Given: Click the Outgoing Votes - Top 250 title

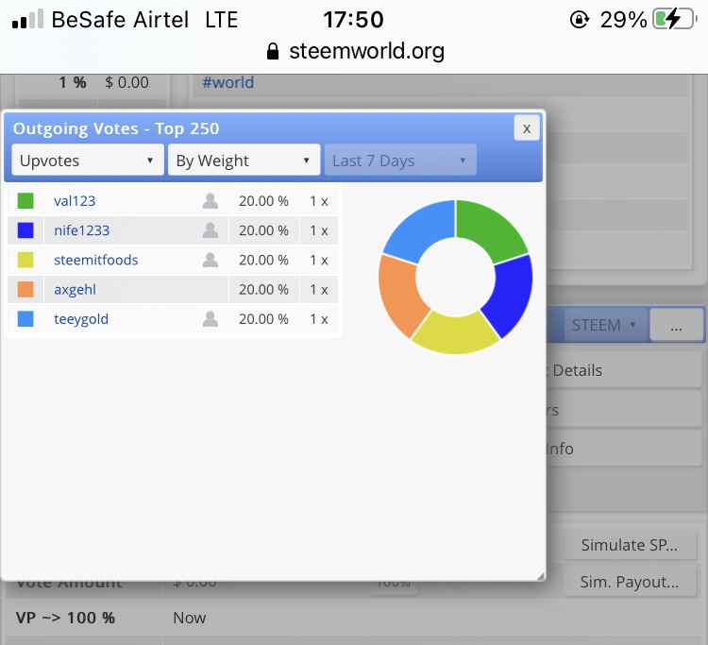Looking at the screenshot, I should point(116,128).
